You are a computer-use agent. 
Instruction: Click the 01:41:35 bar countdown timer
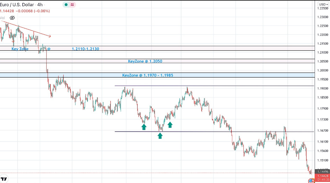click(323, 180)
